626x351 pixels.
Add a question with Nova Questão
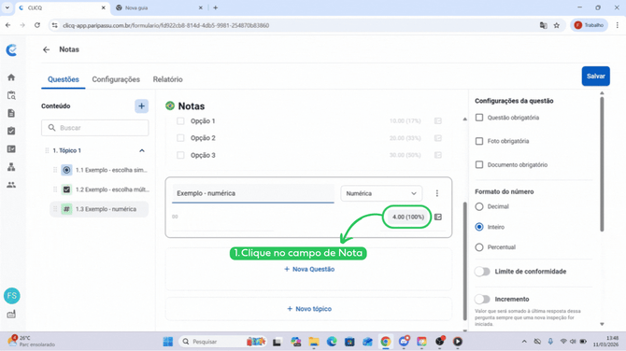click(x=309, y=269)
